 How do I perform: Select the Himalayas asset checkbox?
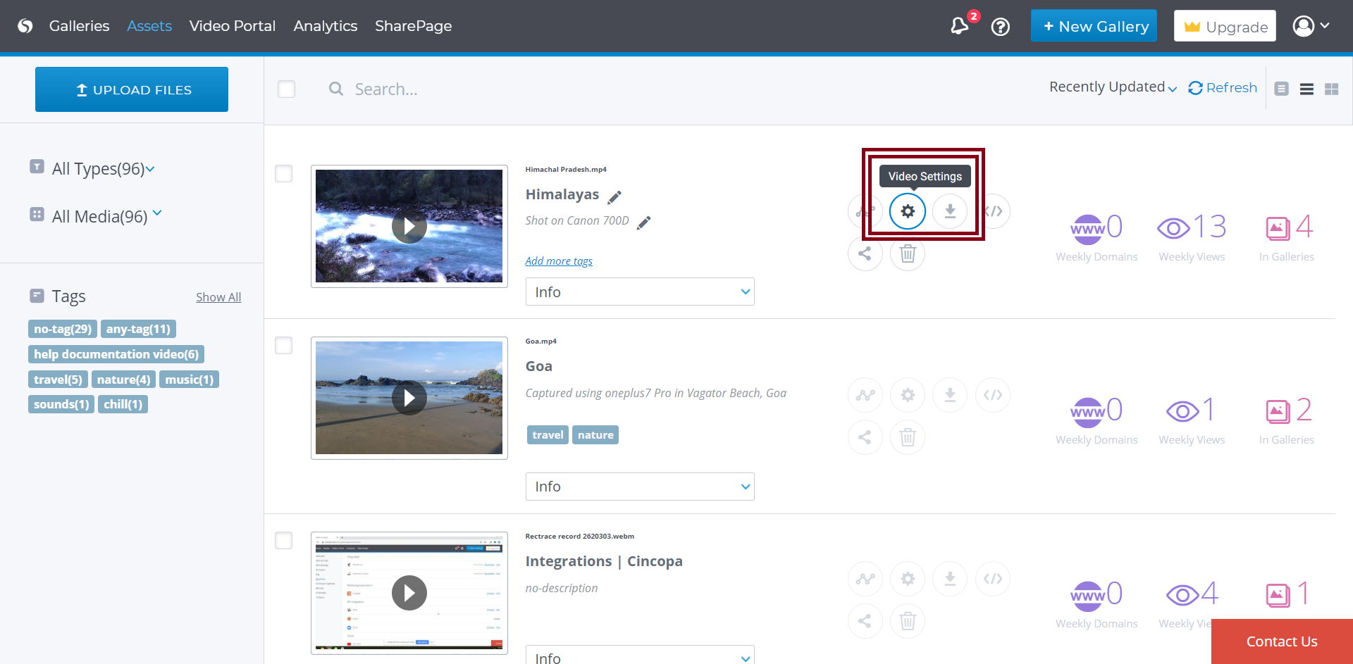click(x=283, y=174)
